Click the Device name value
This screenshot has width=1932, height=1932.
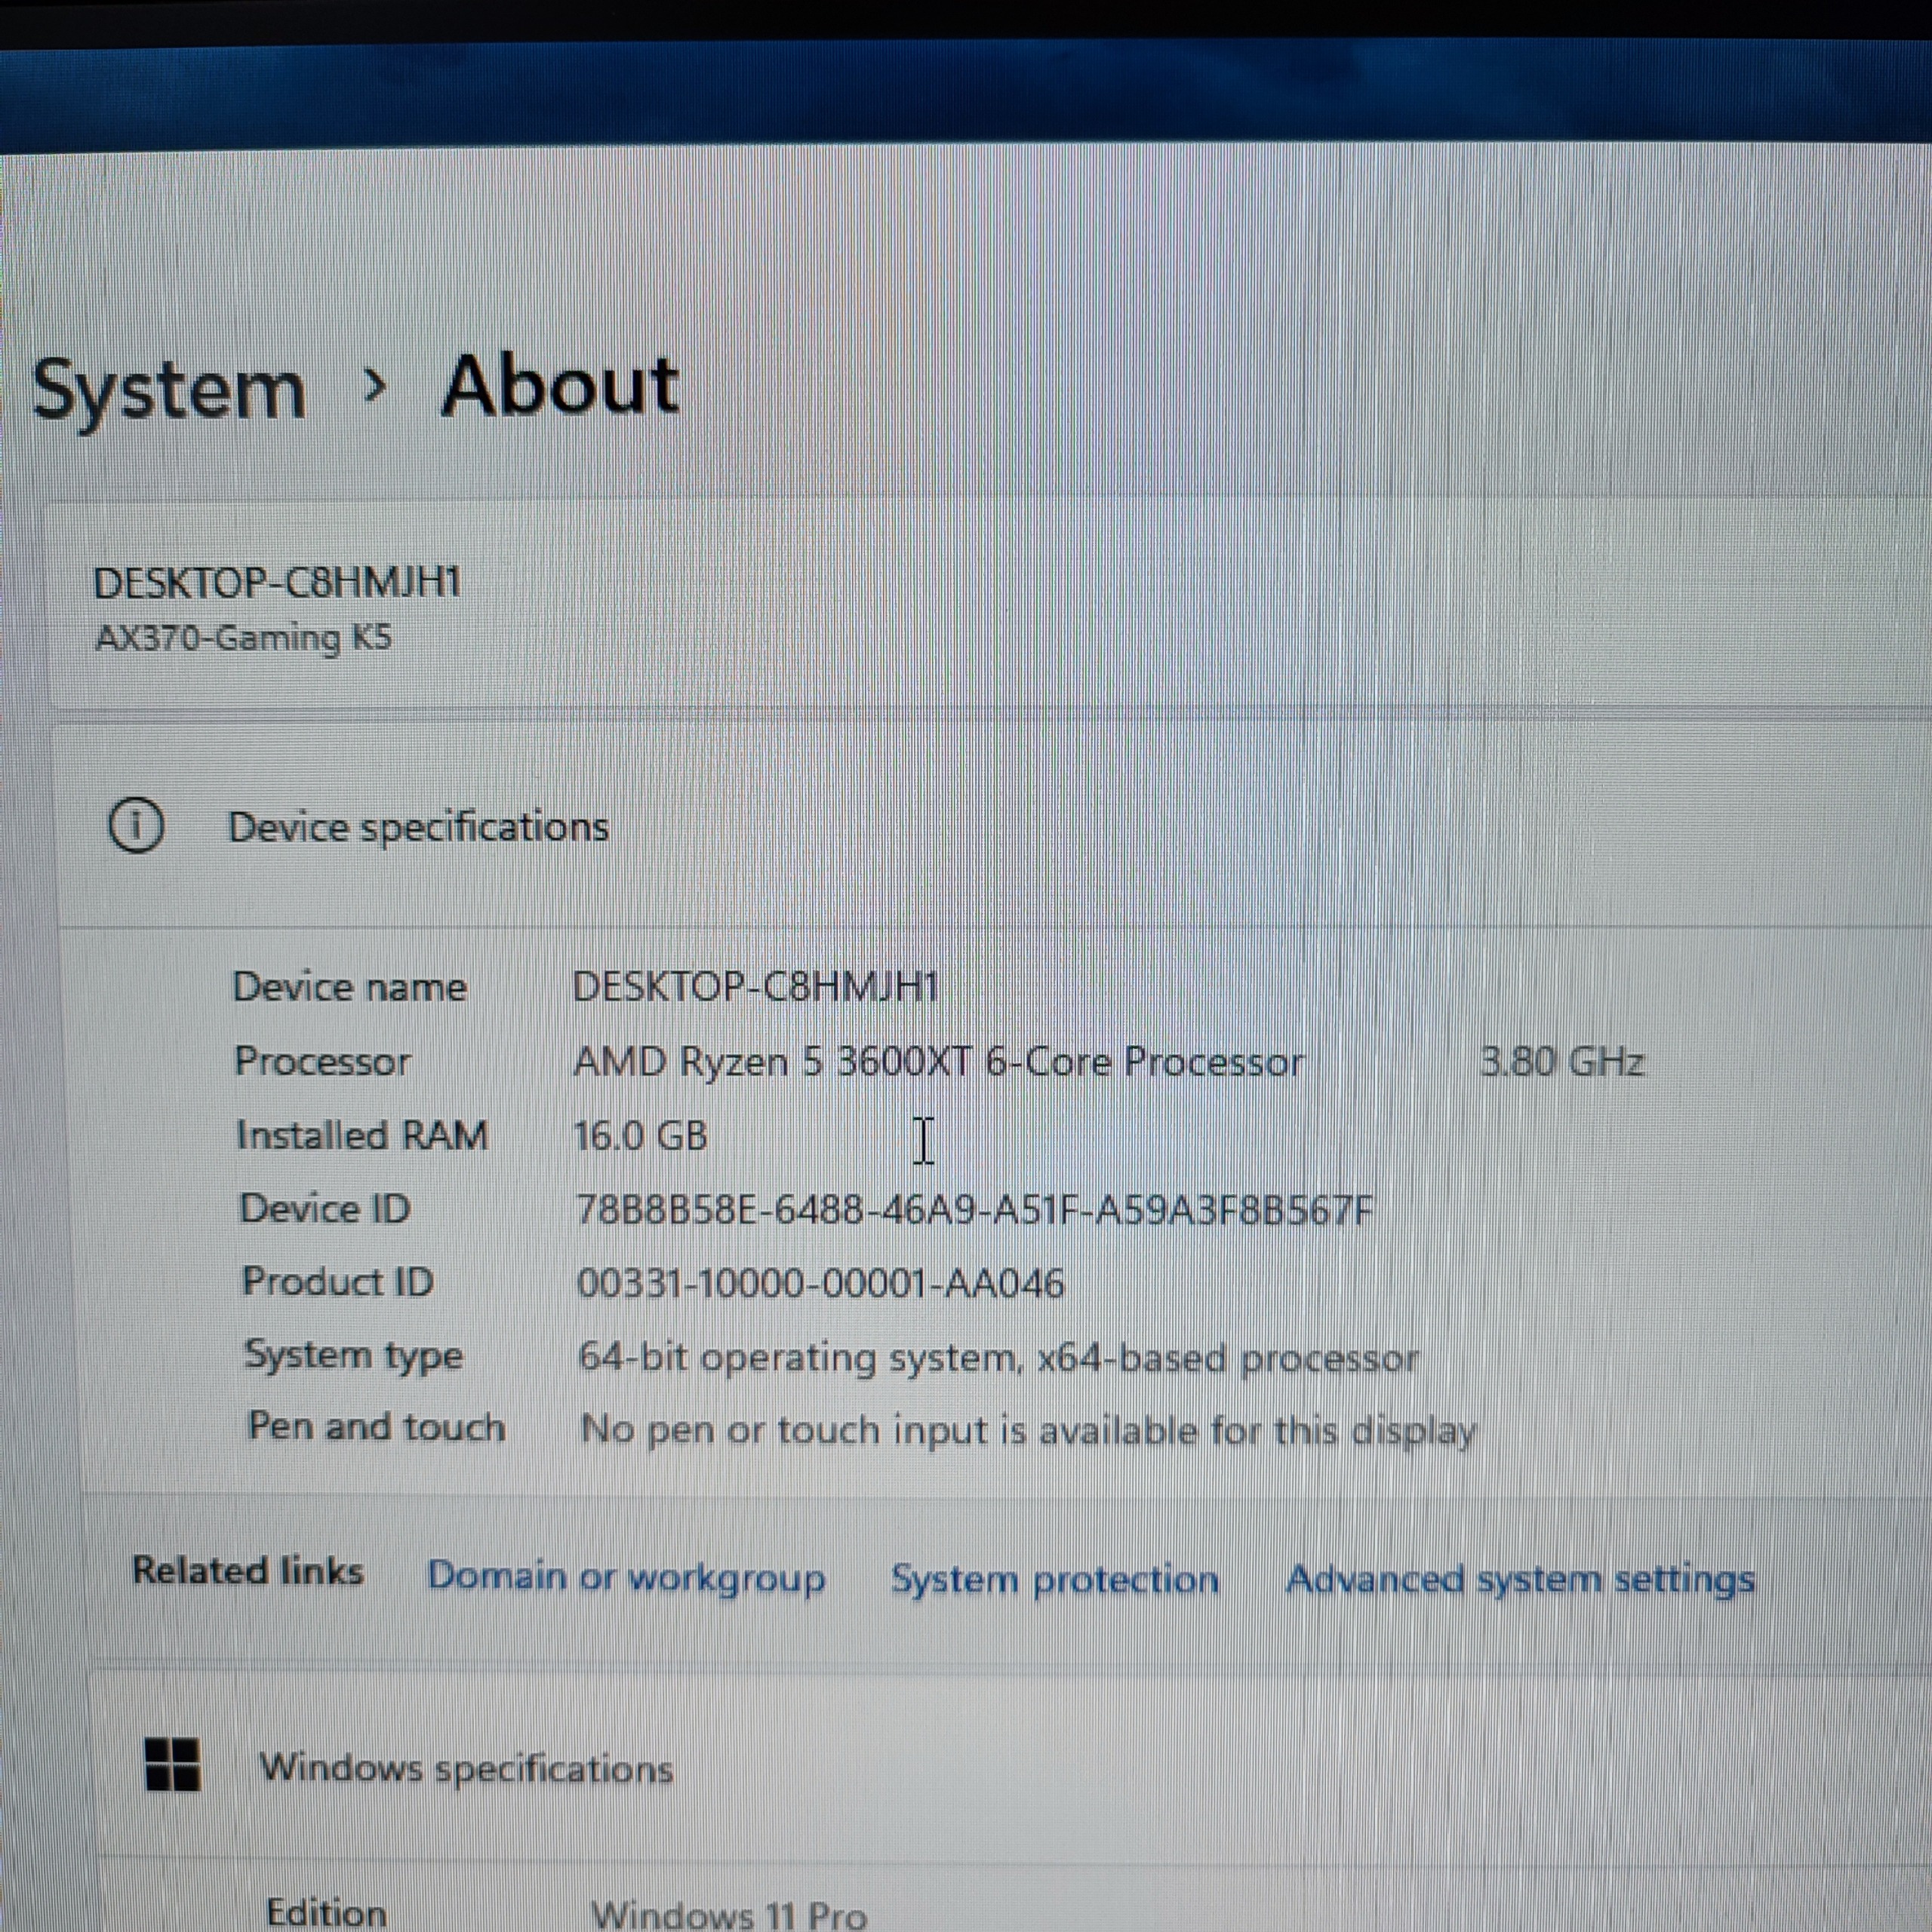point(755,987)
